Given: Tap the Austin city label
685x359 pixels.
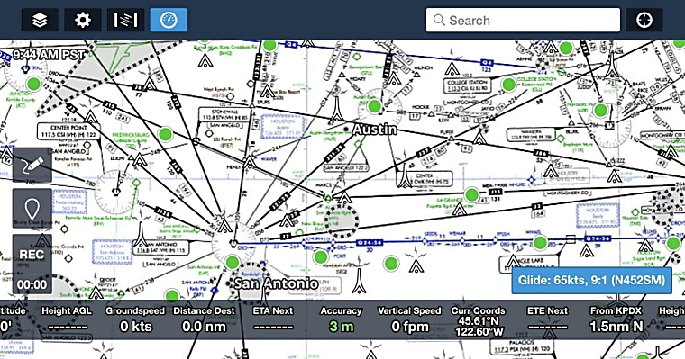Looking at the screenshot, I should coord(375,130).
